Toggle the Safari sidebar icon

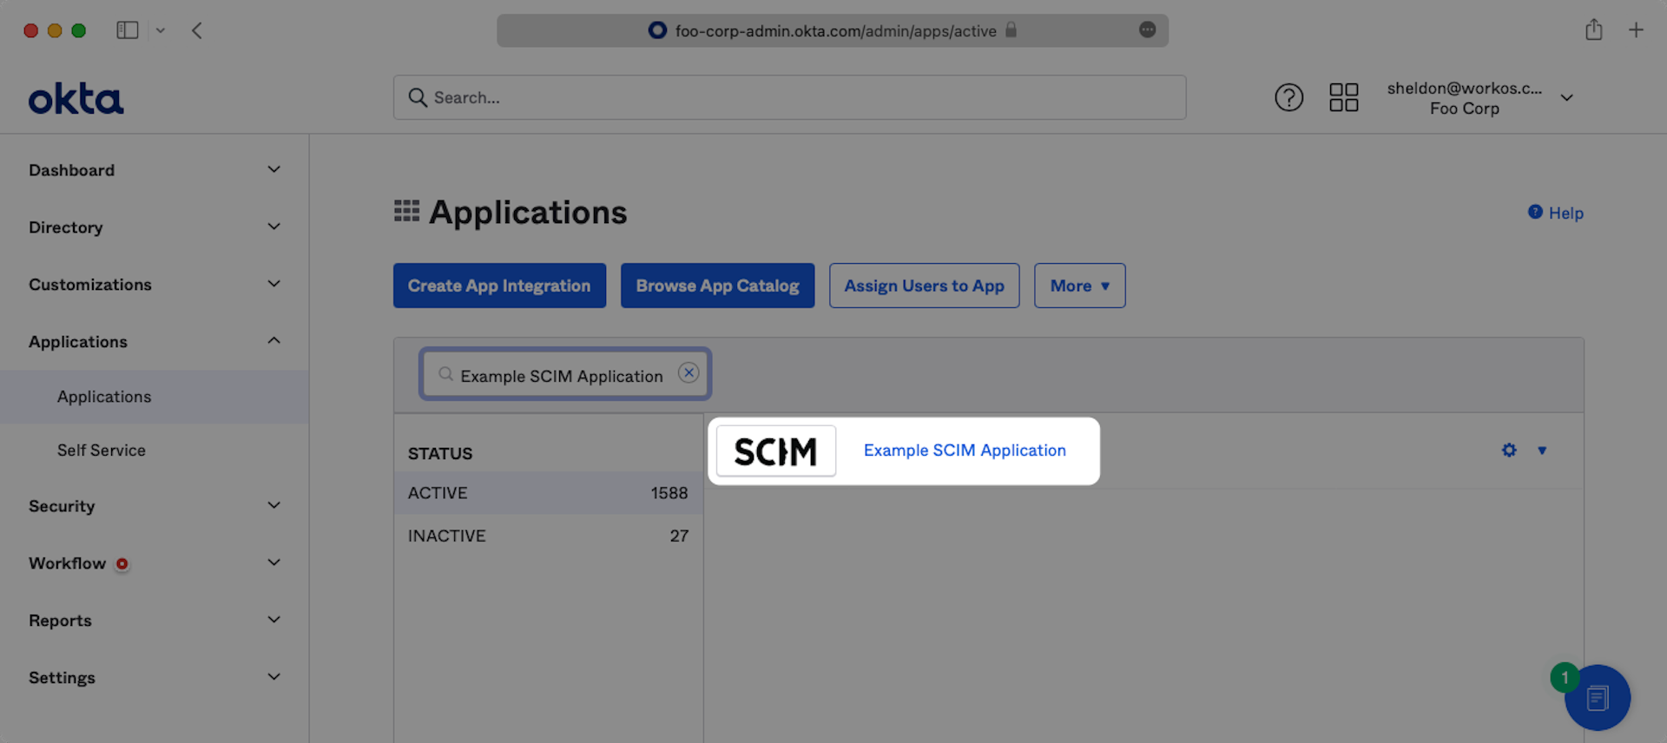point(128,30)
